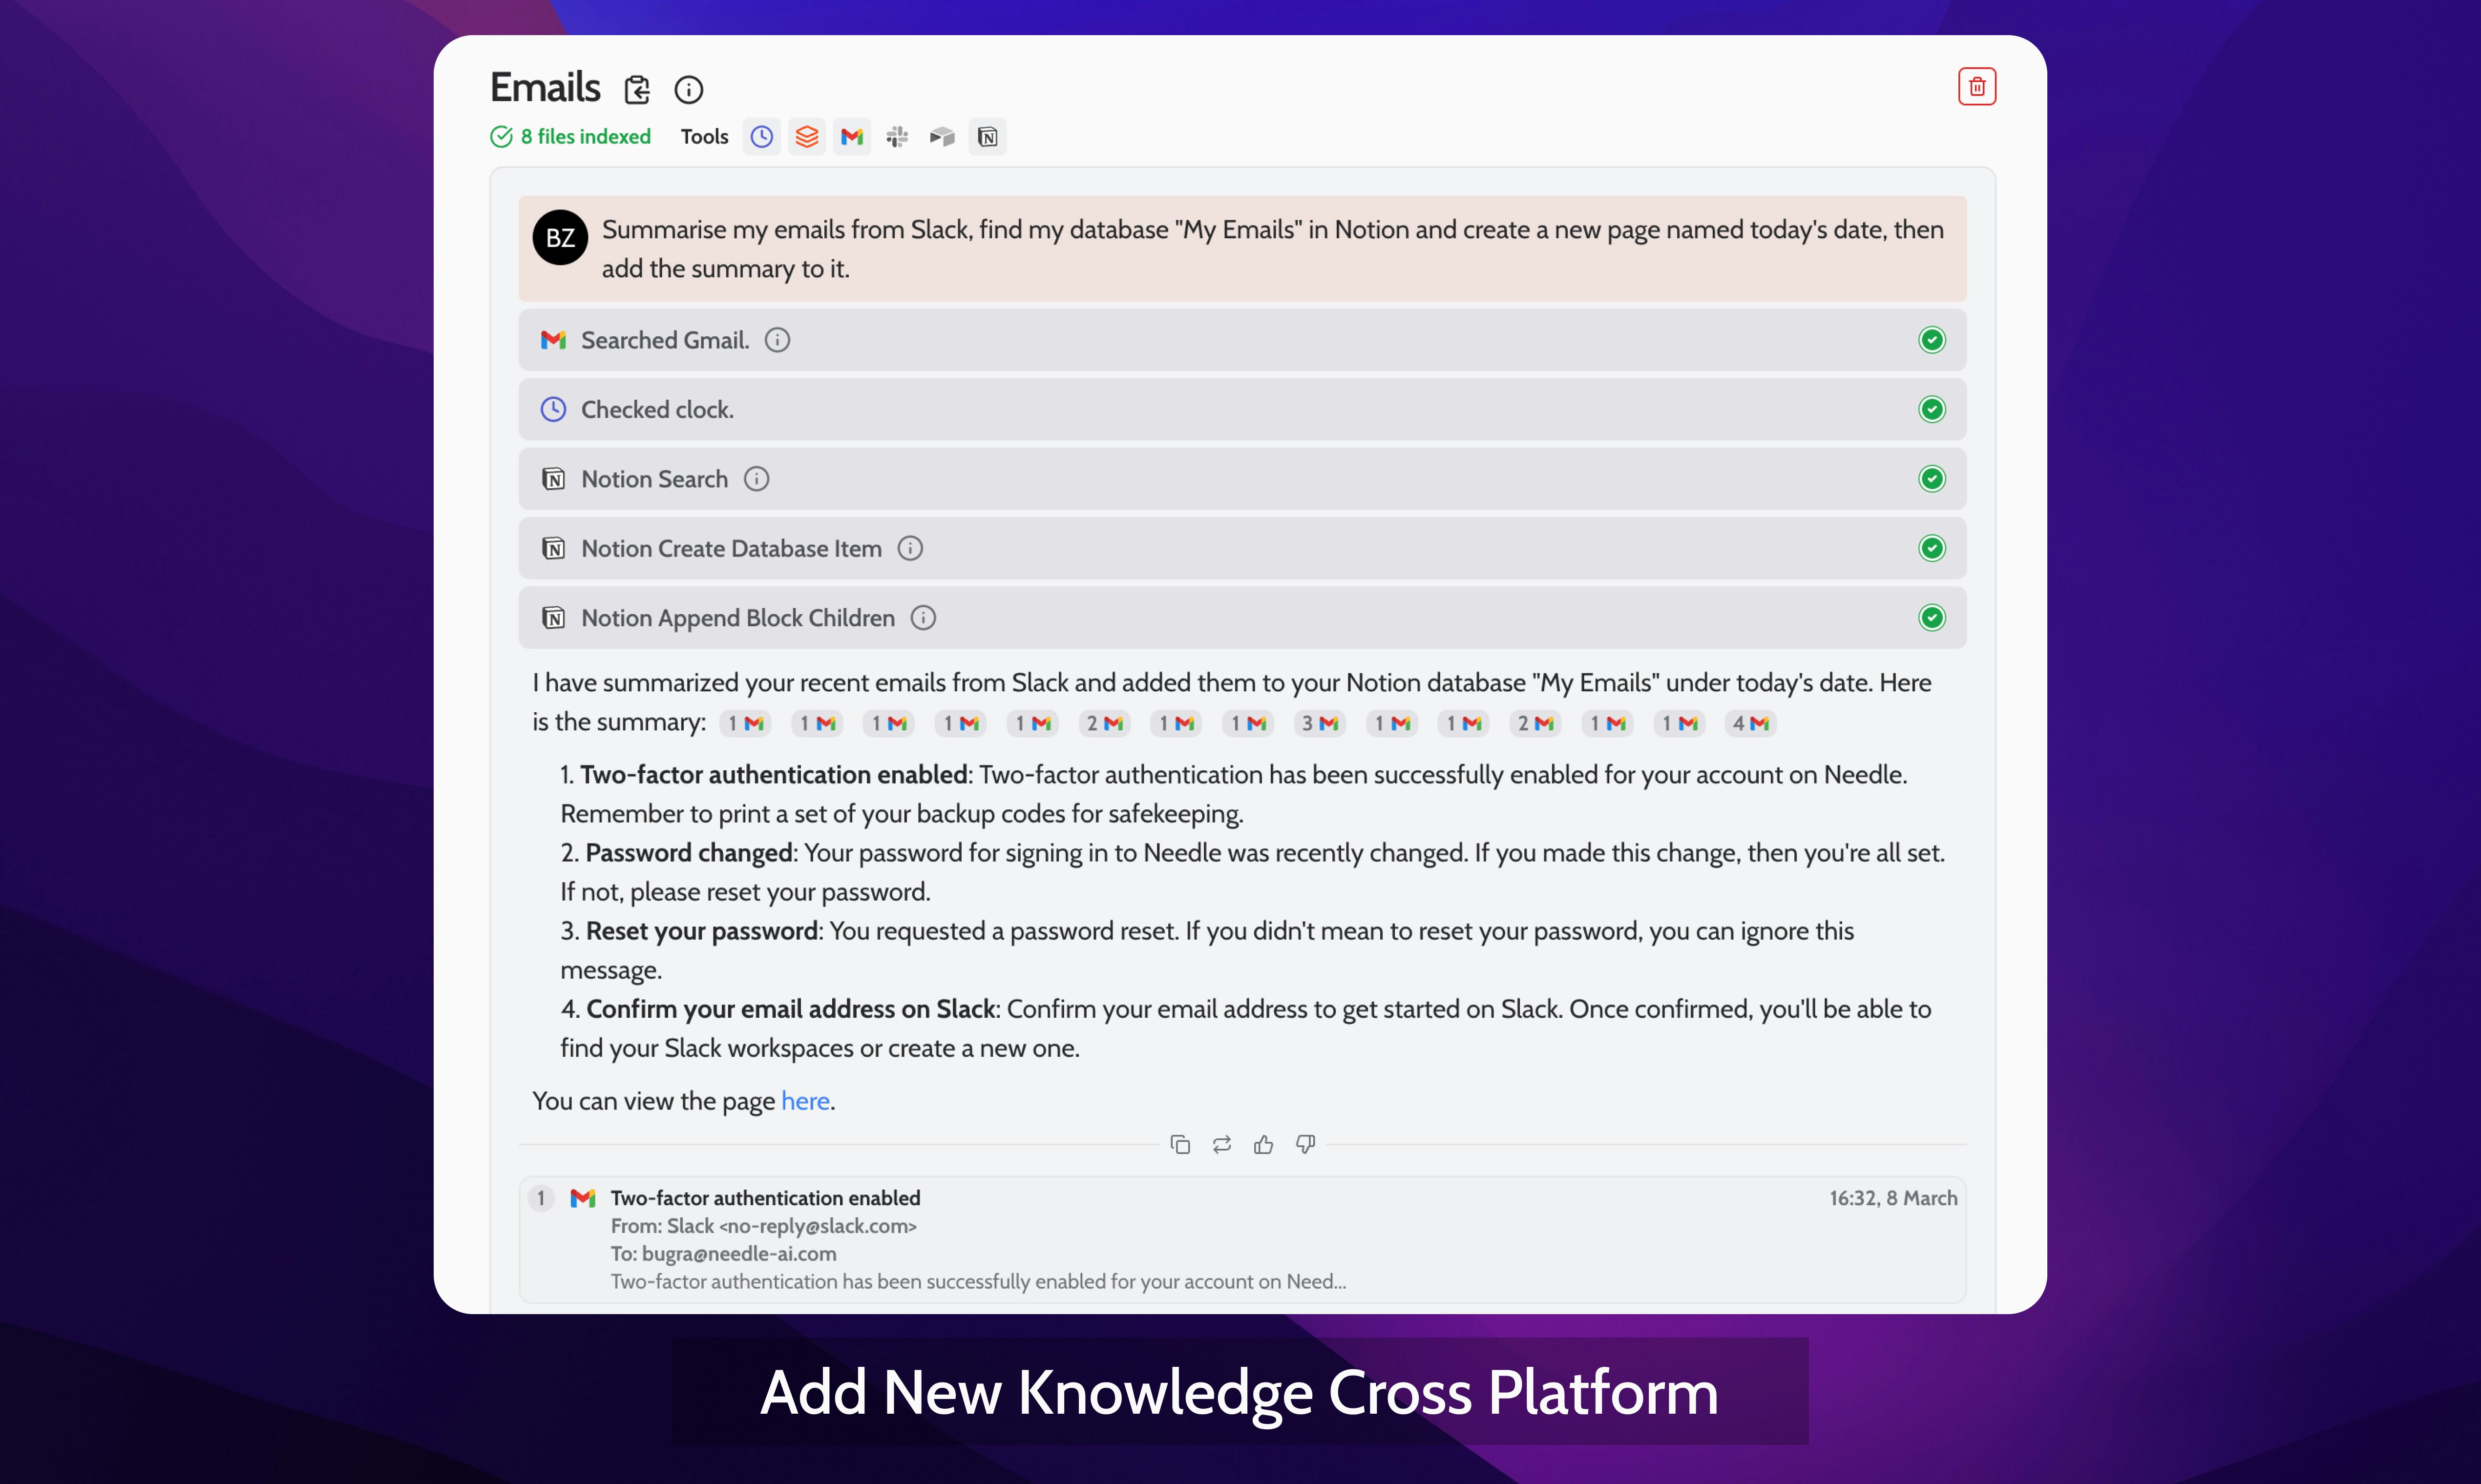Toggle the Gmail tool icon in Tools row

tap(852, 137)
